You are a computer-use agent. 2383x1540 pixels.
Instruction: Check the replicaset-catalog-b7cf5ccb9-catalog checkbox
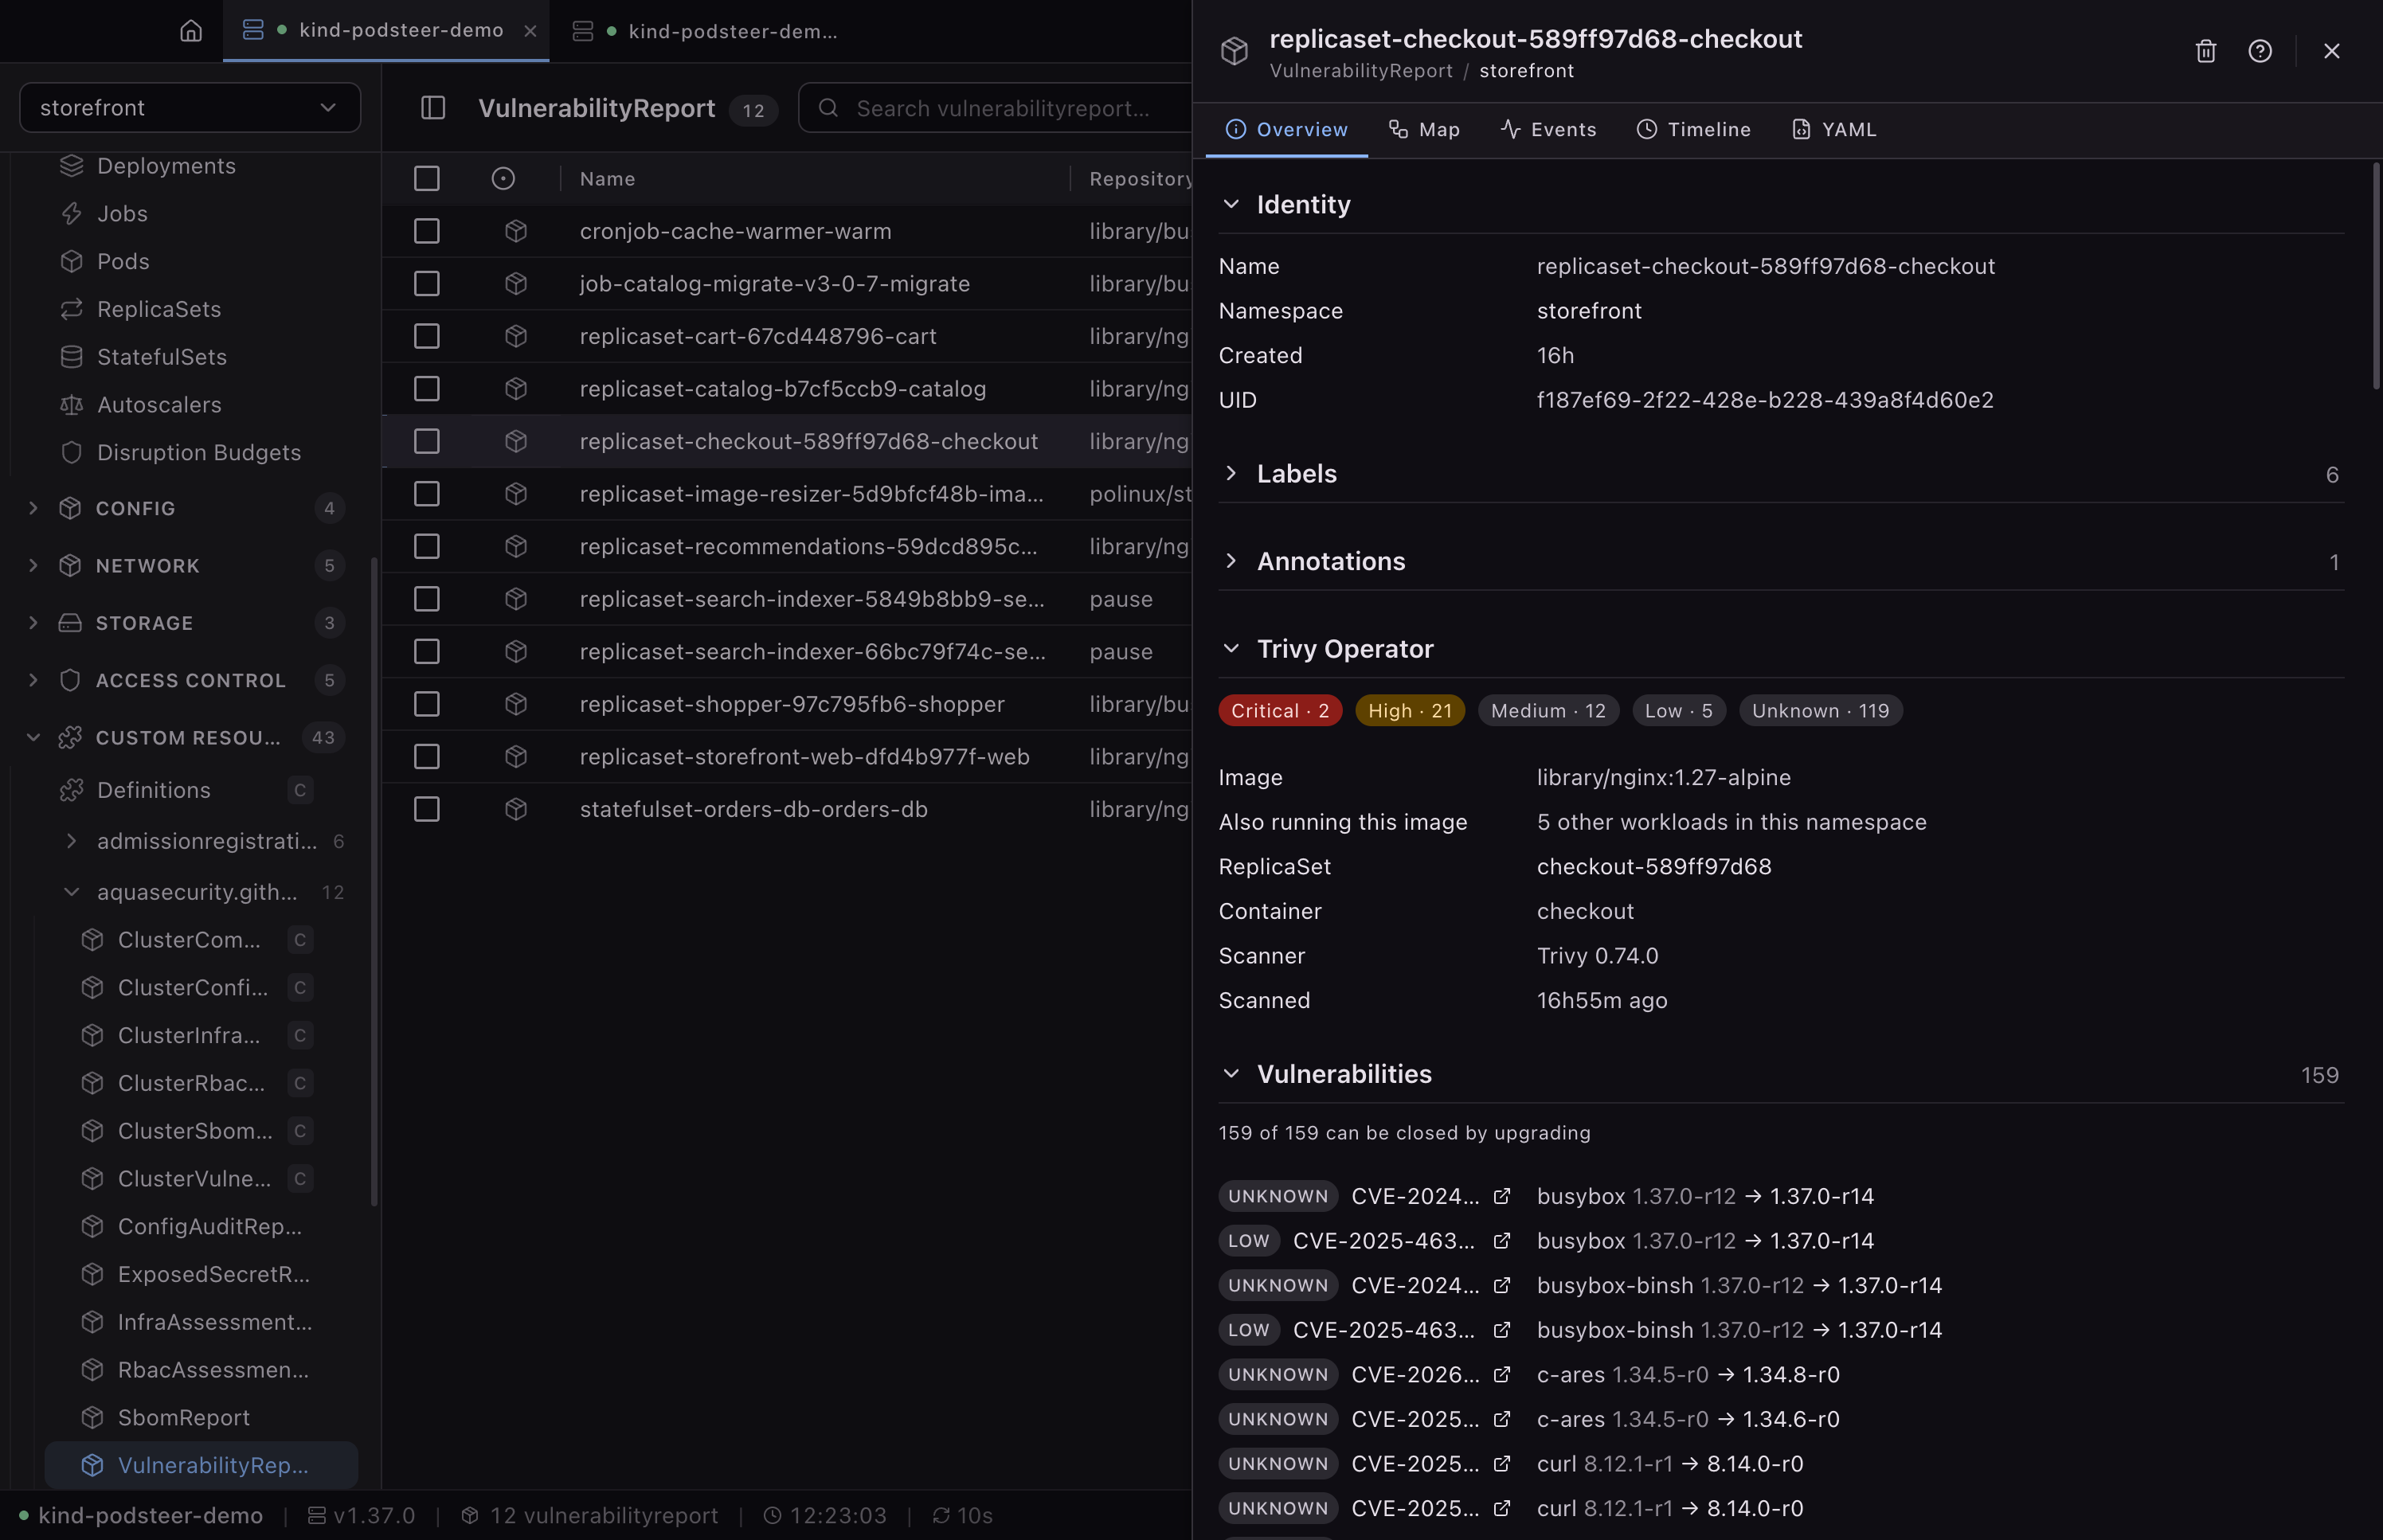click(x=427, y=389)
